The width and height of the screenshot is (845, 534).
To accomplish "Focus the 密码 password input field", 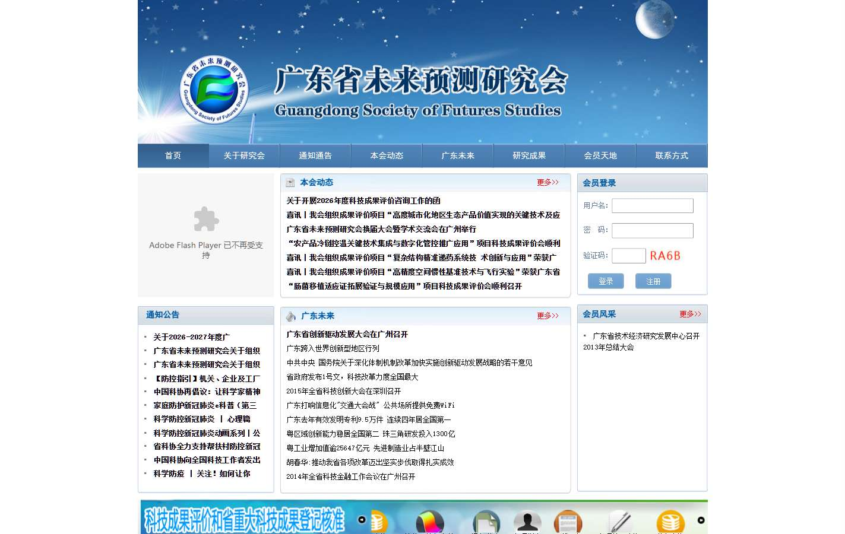I will pos(653,230).
